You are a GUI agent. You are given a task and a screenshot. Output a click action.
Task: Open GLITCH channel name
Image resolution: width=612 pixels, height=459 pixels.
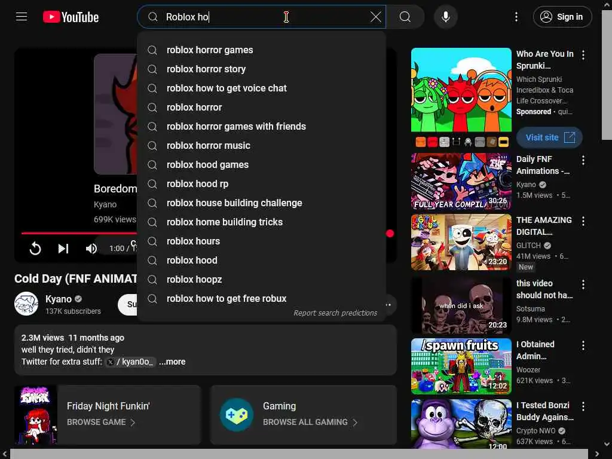[x=528, y=246]
